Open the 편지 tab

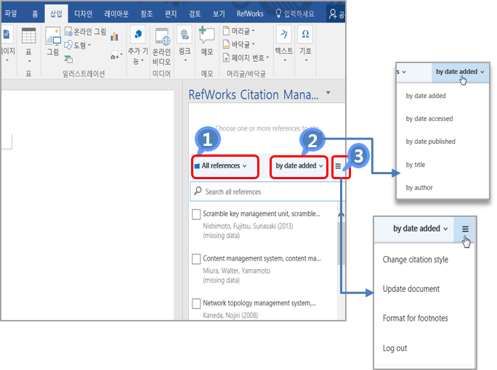click(171, 14)
